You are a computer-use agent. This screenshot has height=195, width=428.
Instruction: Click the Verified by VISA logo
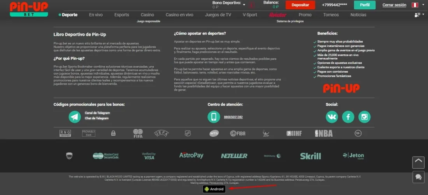(x=149, y=156)
